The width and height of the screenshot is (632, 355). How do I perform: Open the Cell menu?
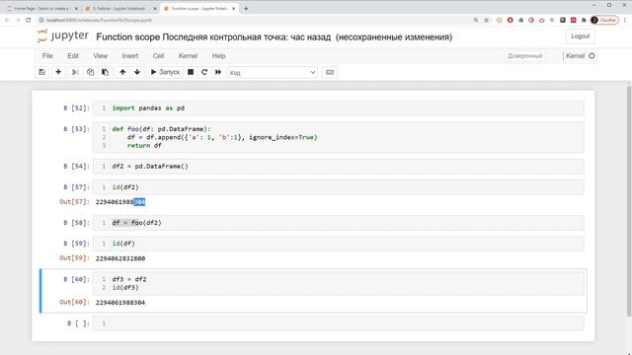tap(158, 56)
